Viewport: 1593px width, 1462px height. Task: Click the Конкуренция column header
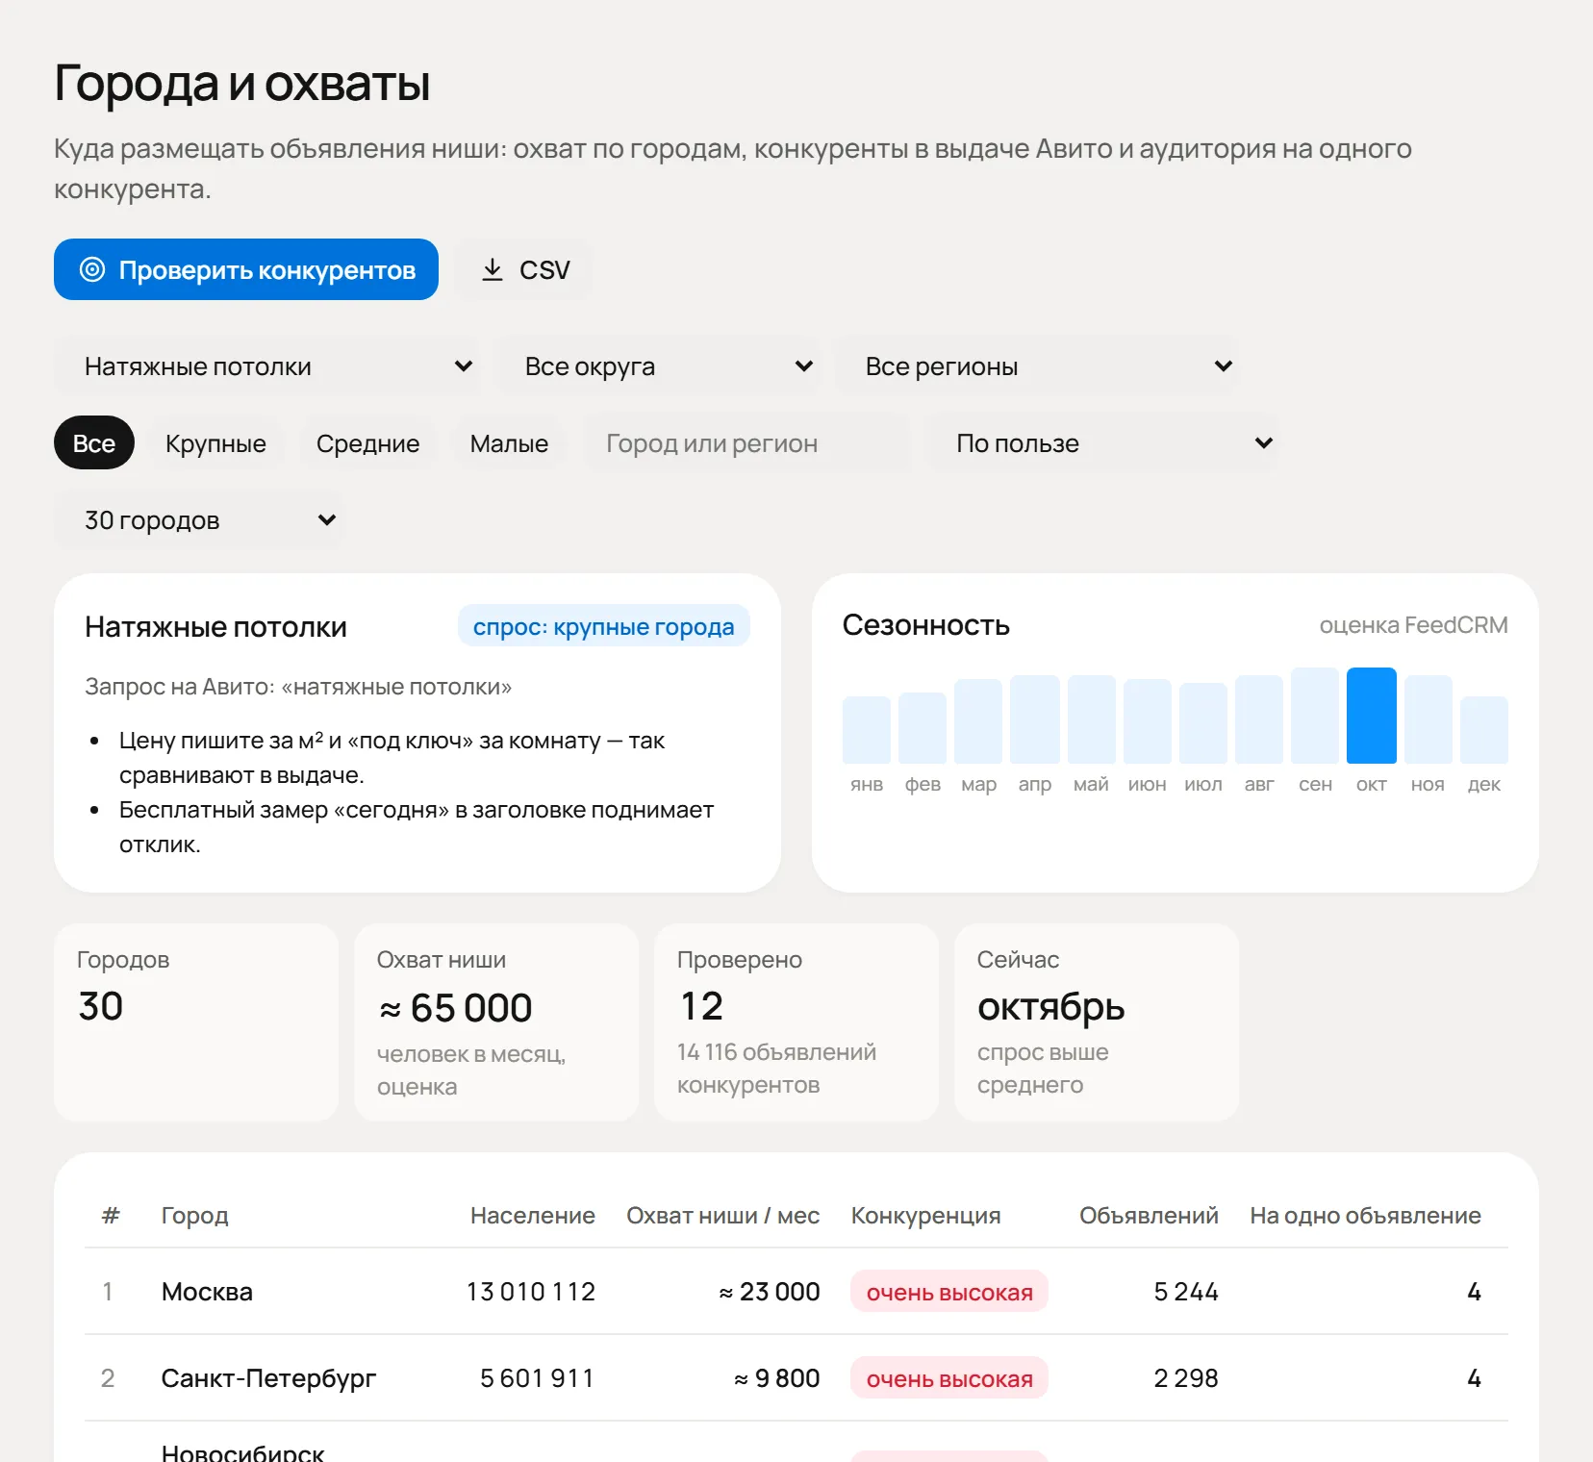pos(926,1215)
